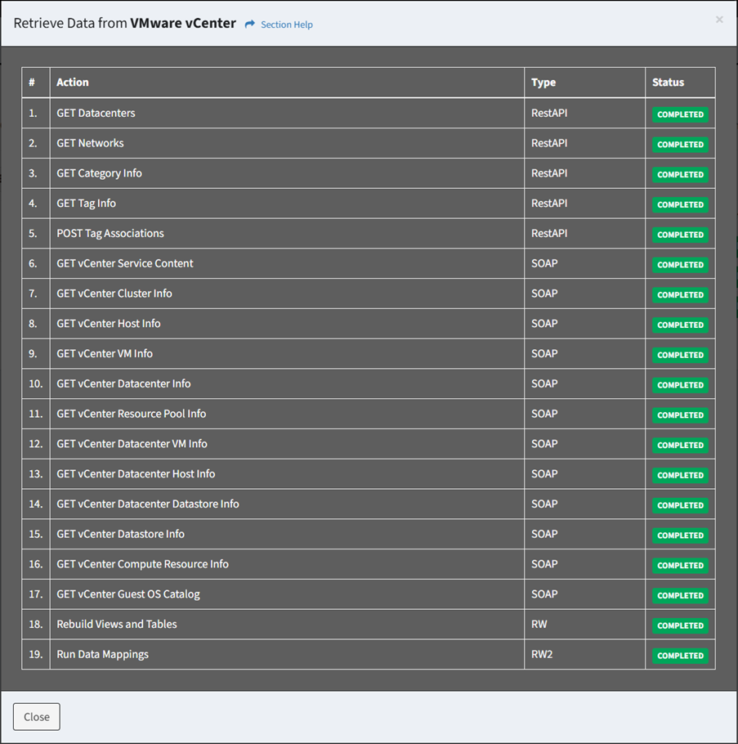
Task: Select GET vCenter Datacenter Info
Action: pos(123,383)
